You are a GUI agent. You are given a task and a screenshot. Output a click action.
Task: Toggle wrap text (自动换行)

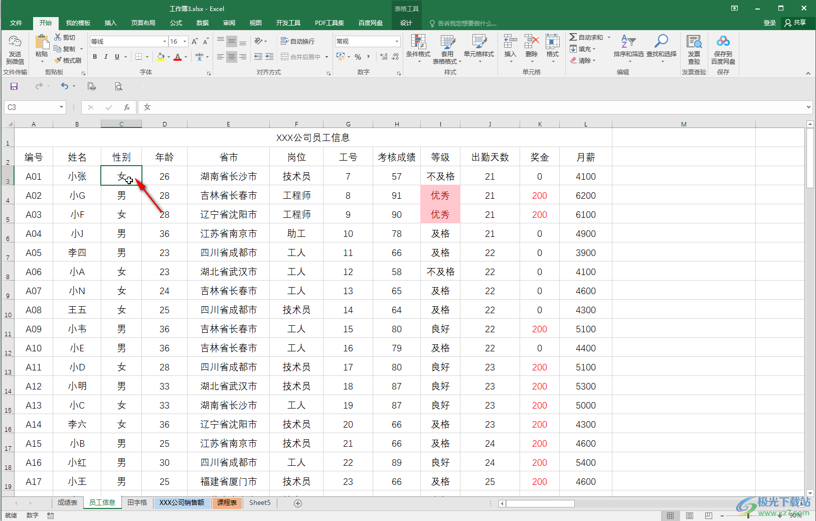[x=297, y=42]
